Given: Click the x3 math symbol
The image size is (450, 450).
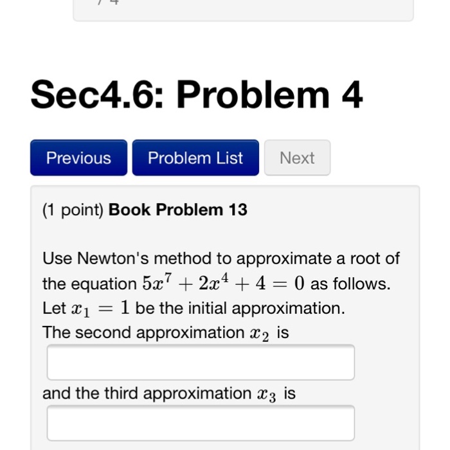Looking at the screenshot, I should tap(267, 394).
